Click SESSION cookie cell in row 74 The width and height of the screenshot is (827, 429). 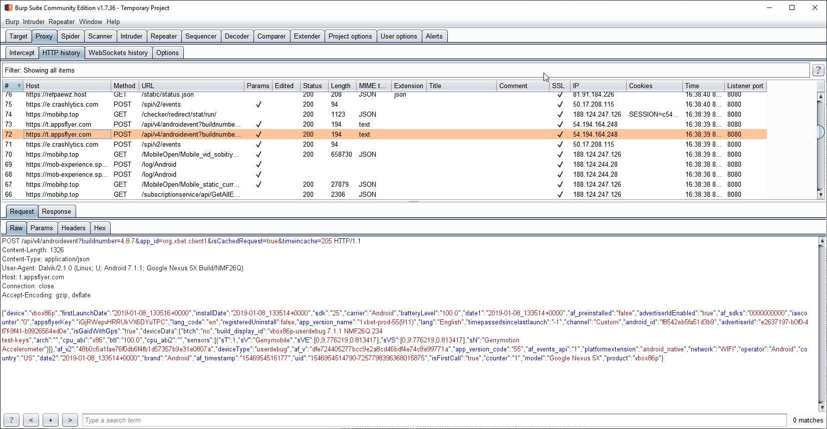point(654,114)
